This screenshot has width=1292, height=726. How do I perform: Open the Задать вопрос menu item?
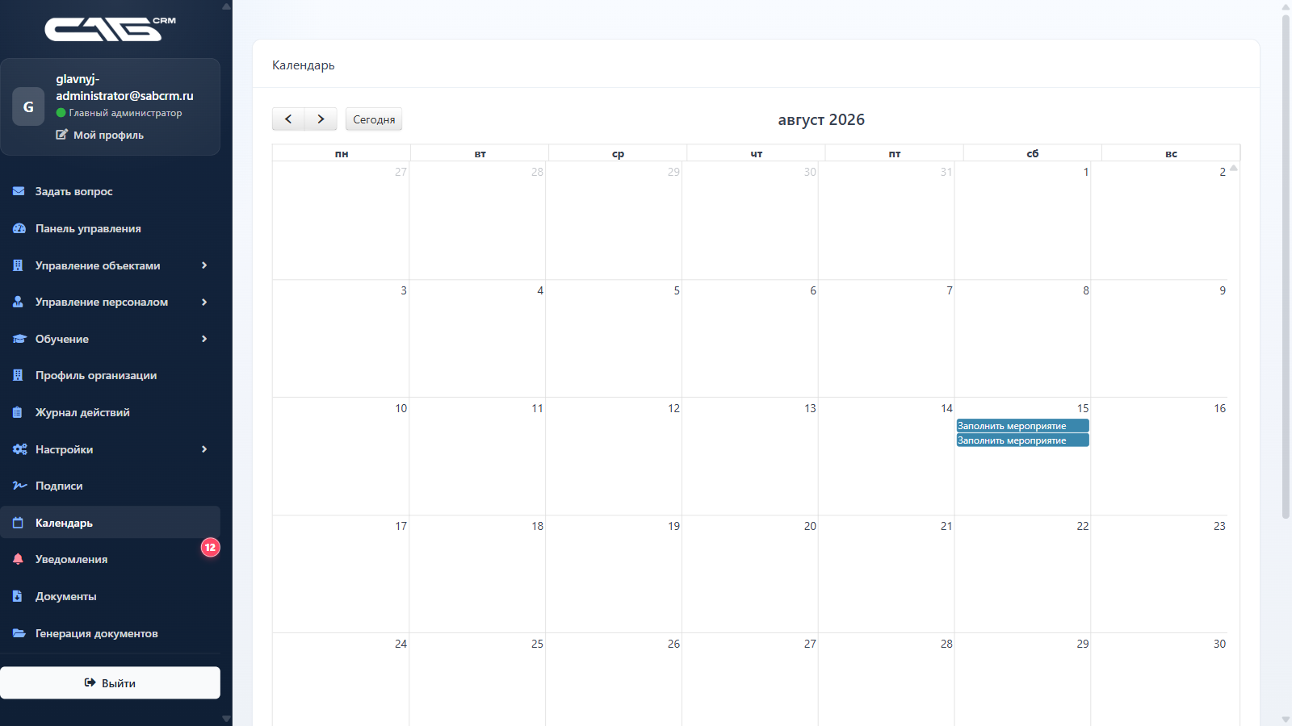[x=110, y=191]
